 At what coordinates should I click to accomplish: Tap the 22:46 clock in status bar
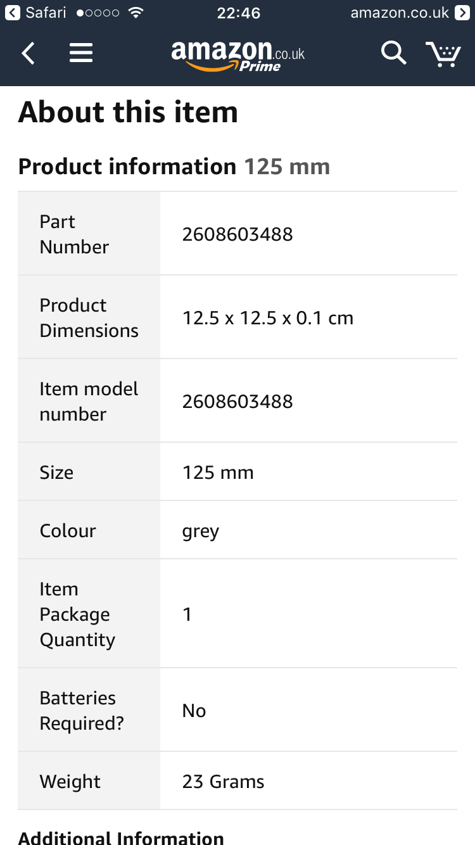point(238,13)
